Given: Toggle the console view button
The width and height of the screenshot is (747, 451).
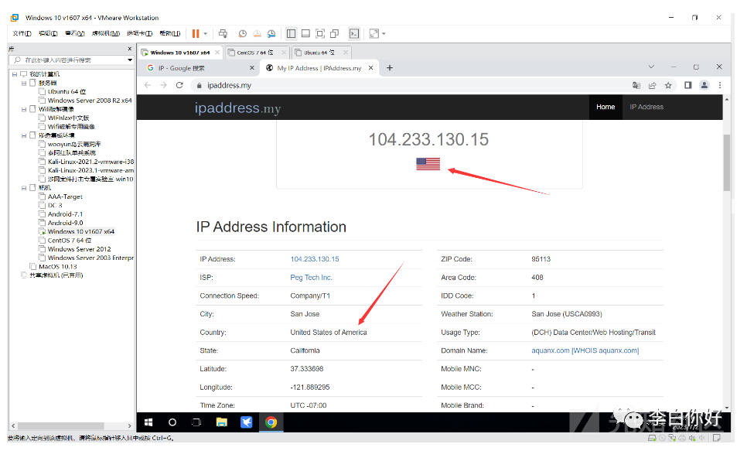Looking at the screenshot, I should pos(354,34).
